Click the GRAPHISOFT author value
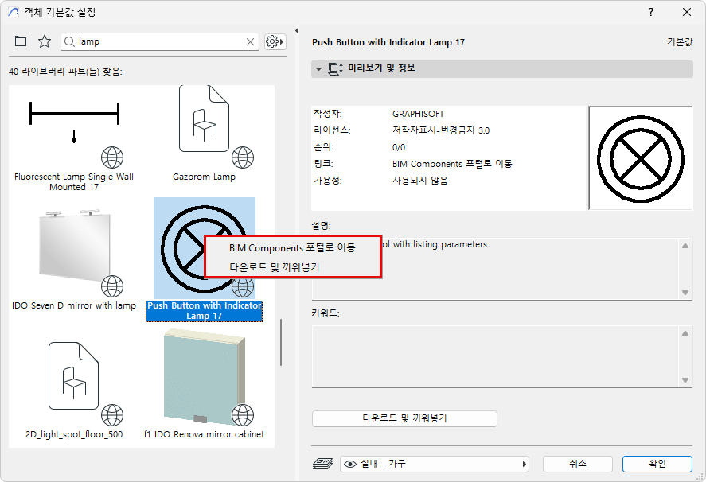The width and height of the screenshot is (706, 482). point(418,114)
